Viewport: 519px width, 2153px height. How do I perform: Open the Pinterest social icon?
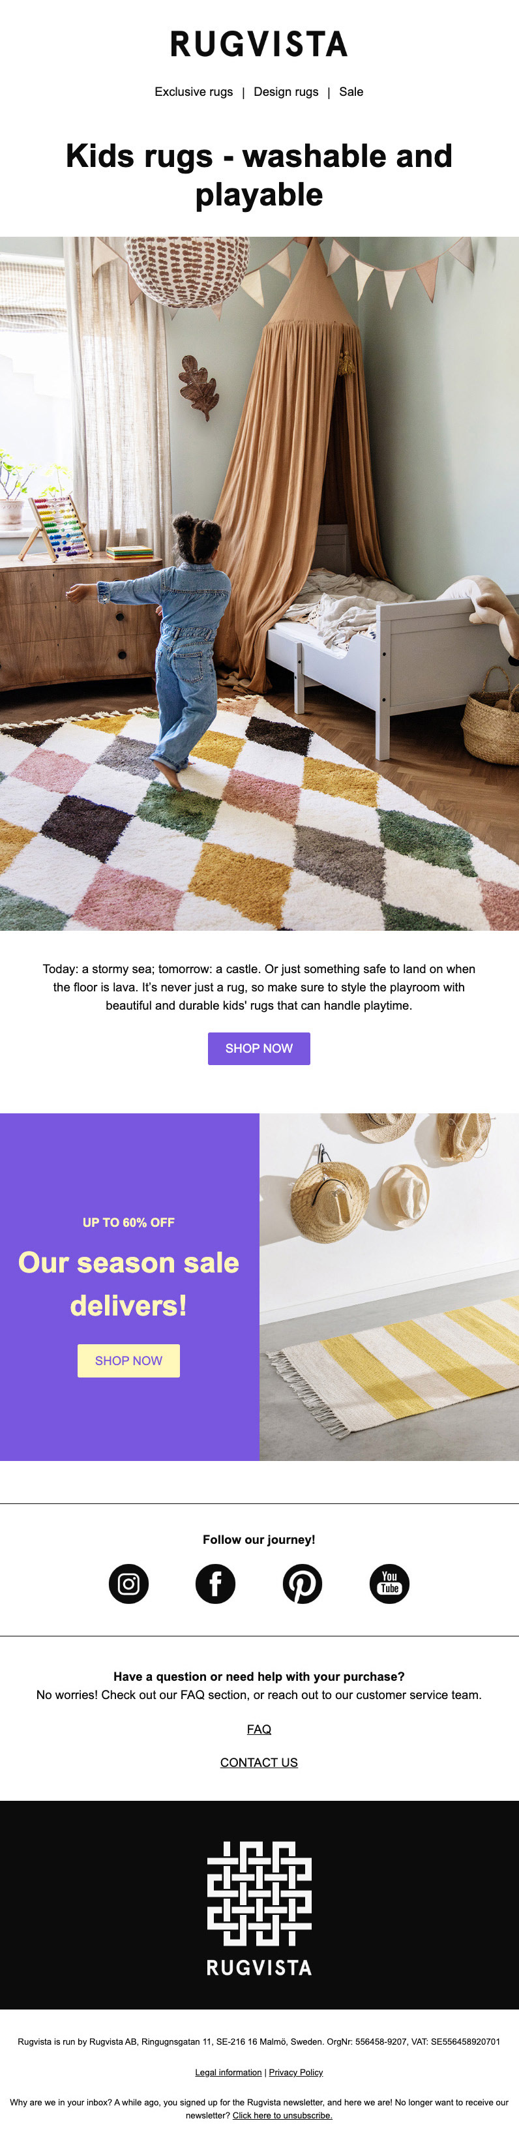(x=303, y=1584)
